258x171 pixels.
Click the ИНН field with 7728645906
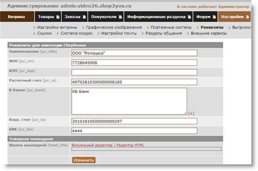pos(134,63)
